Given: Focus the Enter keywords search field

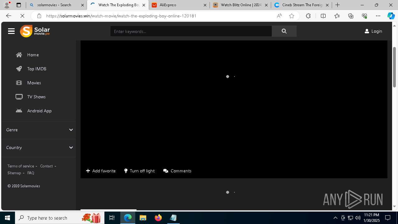Looking at the screenshot, I should pyautogui.click(x=191, y=31).
